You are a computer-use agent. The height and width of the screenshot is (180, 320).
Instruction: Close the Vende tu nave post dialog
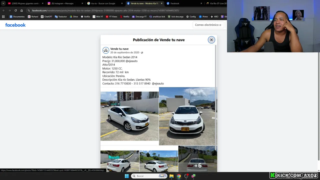(211, 40)
